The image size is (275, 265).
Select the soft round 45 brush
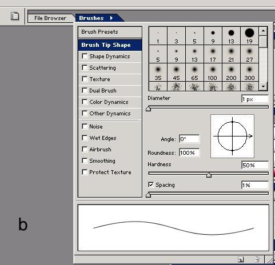click(176, 73)
